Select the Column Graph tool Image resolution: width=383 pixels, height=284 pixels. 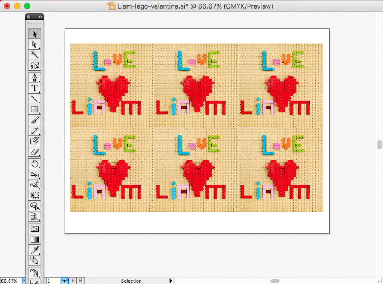(x=34, y=281)
